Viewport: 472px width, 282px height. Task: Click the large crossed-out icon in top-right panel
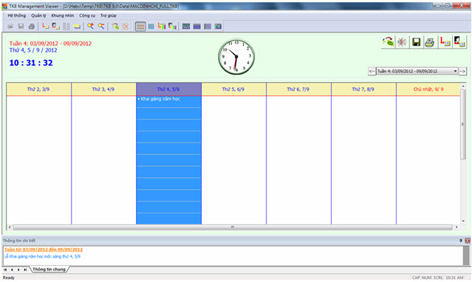coord(402,42)
